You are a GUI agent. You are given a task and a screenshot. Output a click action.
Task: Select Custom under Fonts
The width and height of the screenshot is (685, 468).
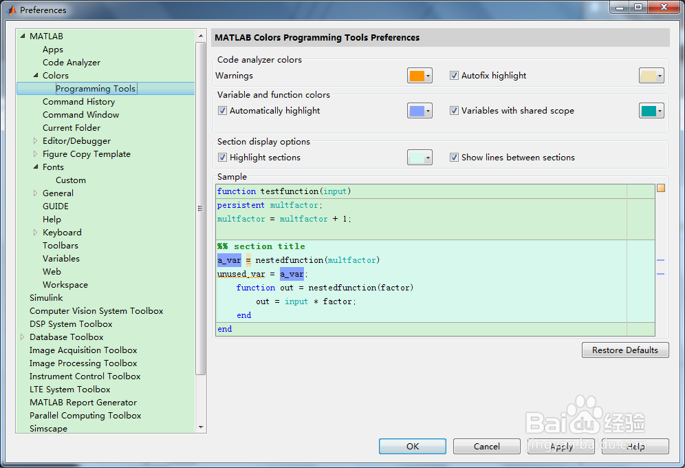coord(71,180)
